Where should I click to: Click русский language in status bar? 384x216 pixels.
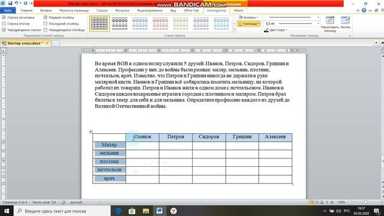point(76,202)
